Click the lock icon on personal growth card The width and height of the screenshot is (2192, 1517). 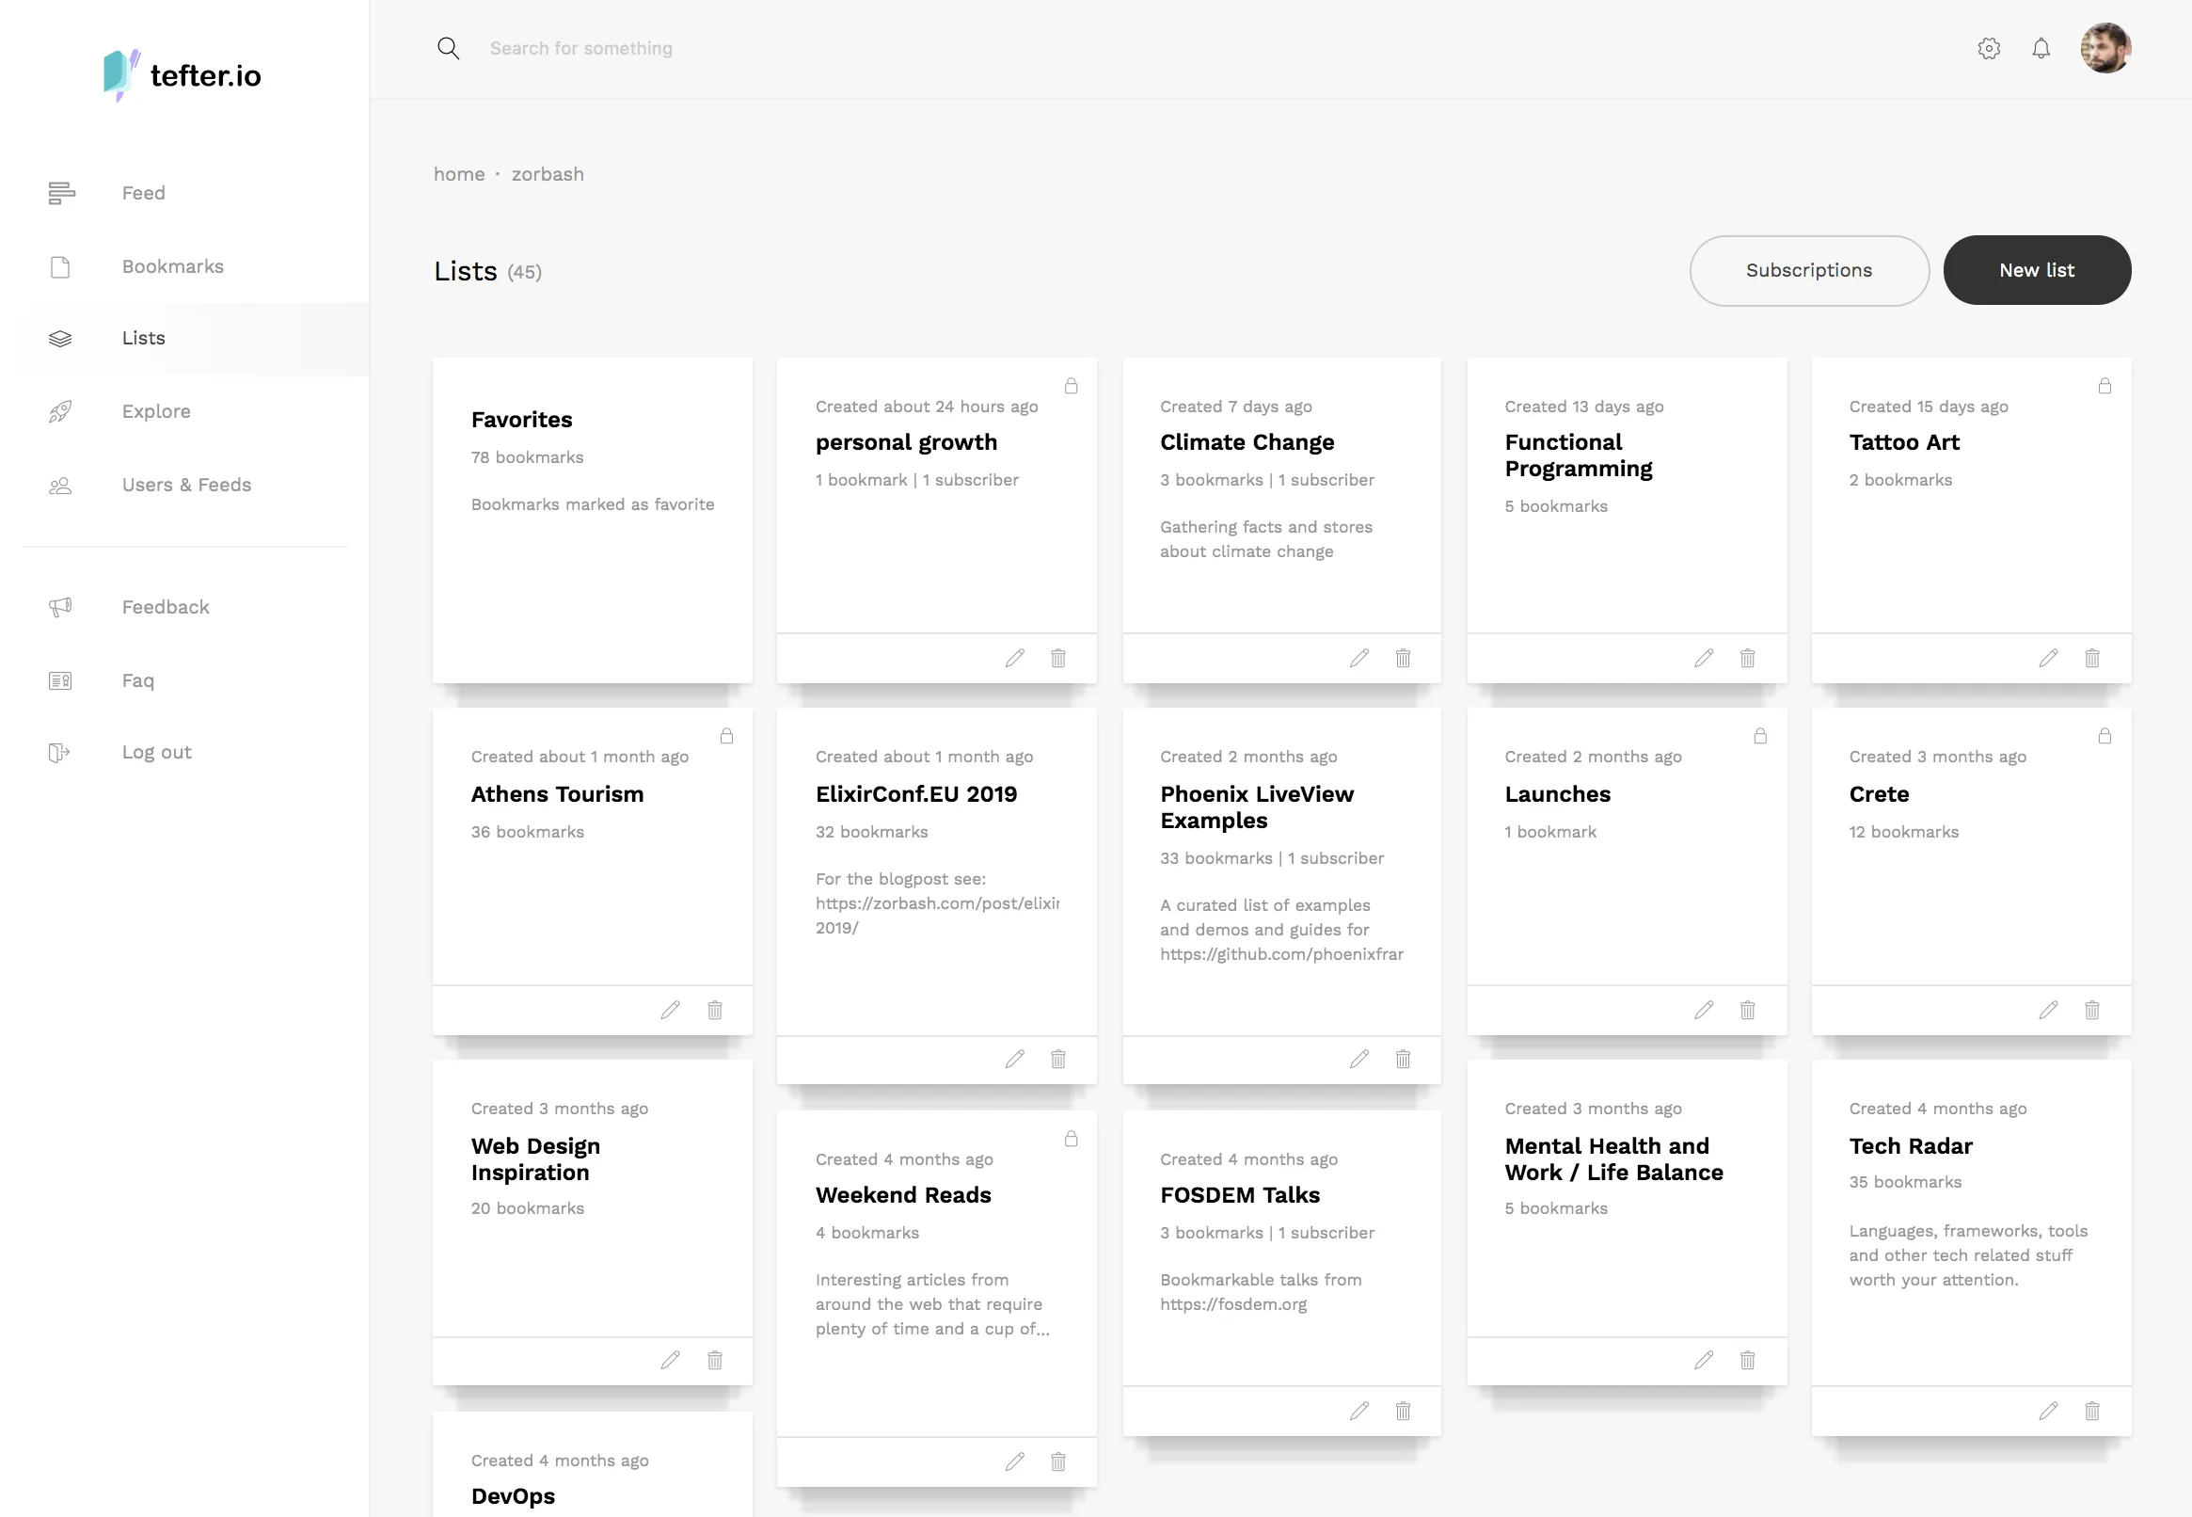(1071, 386)
